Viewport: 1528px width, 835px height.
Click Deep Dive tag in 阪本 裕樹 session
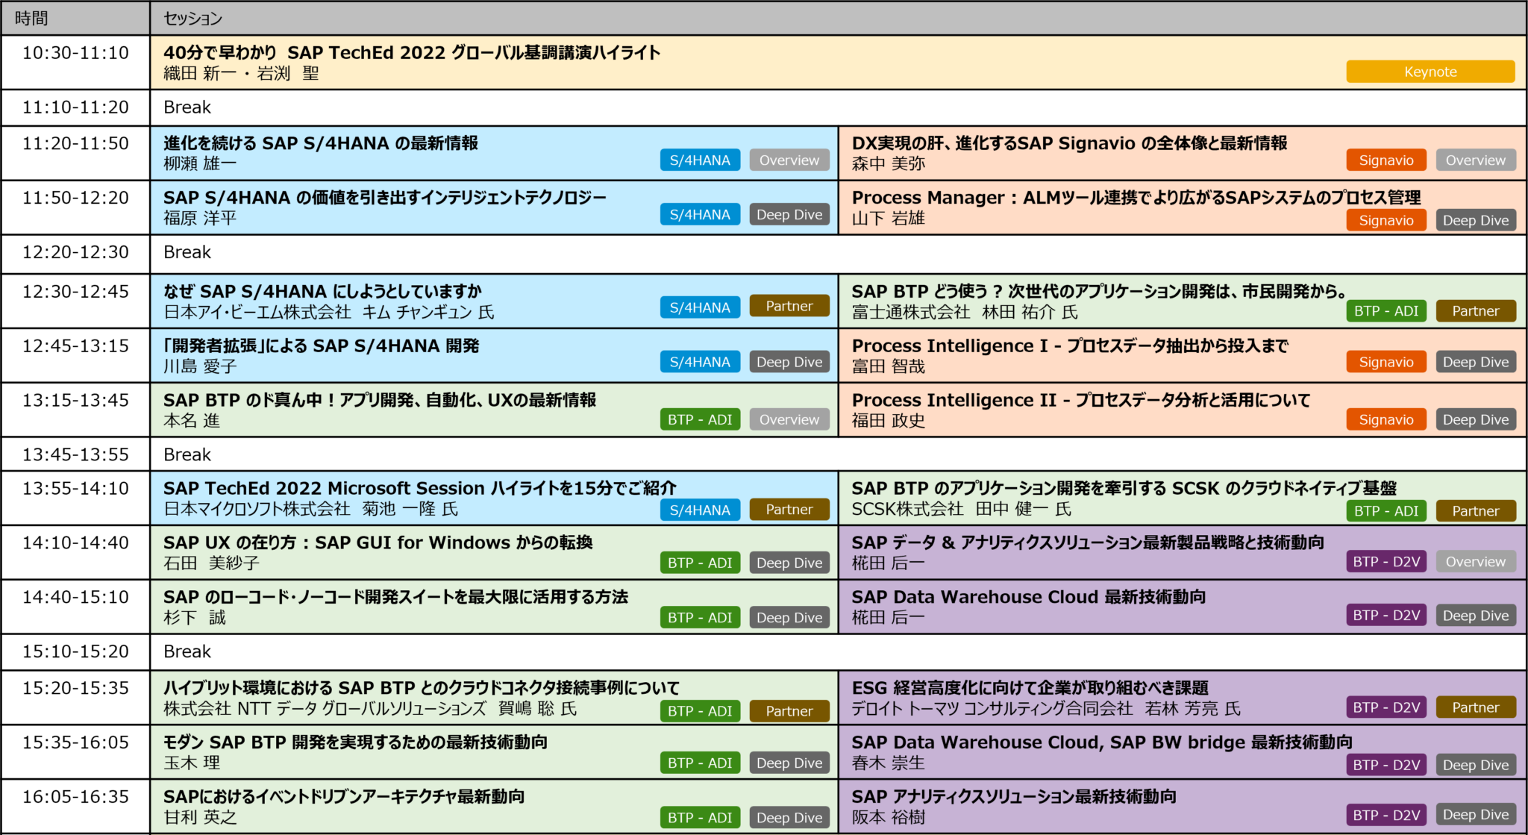1476,815
